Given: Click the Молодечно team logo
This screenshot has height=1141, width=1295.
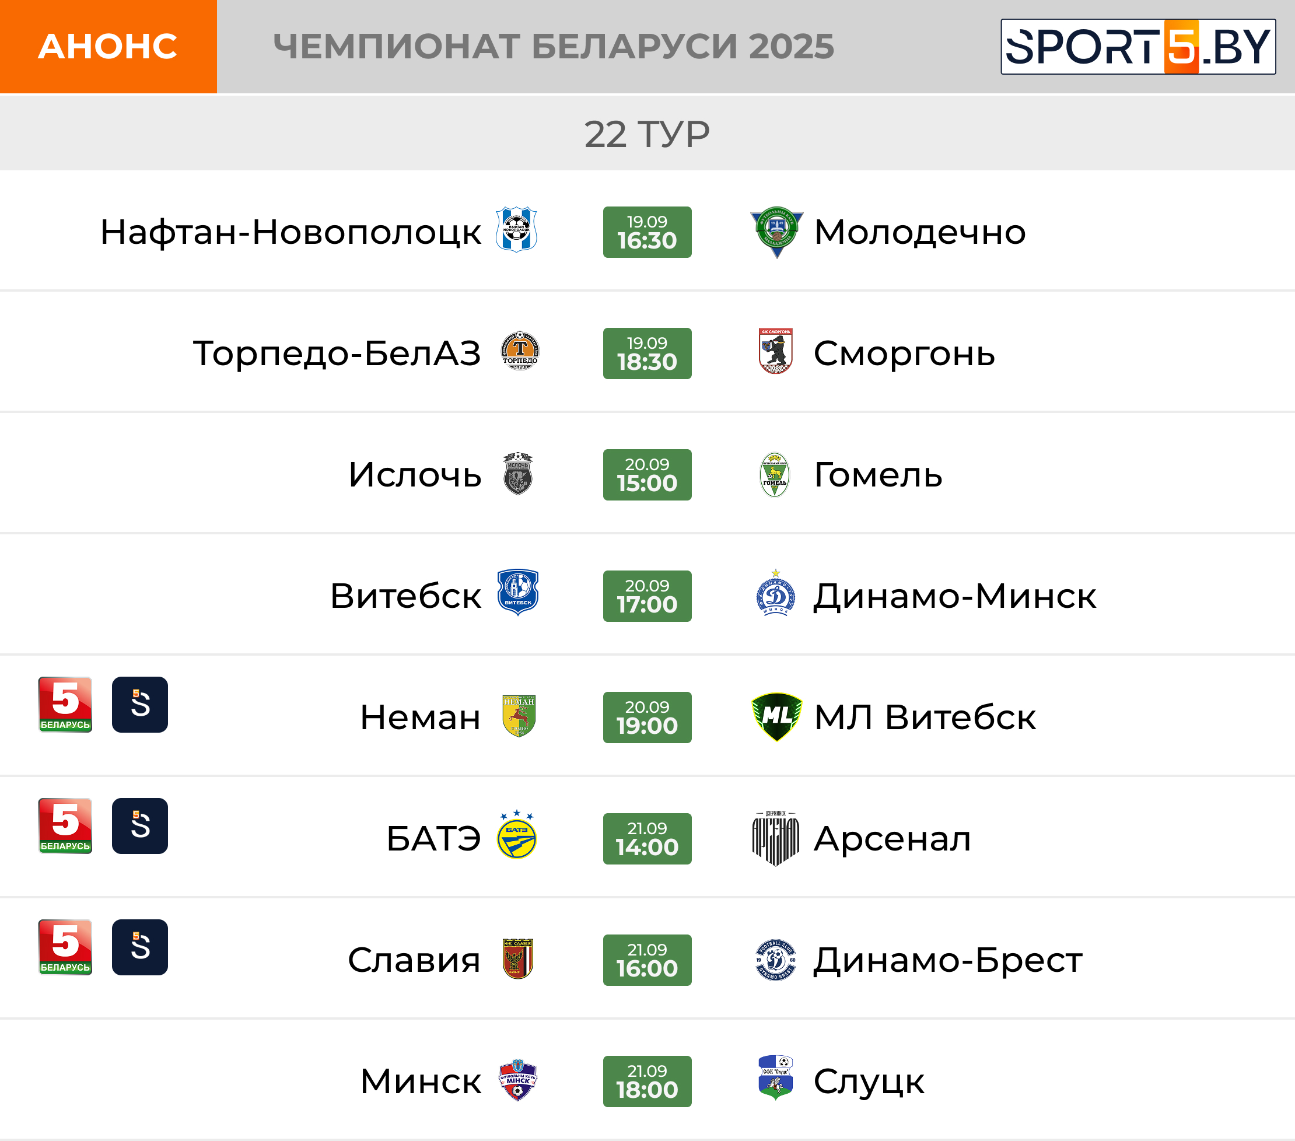Looking at the screenshot, I should pos(776,232).
